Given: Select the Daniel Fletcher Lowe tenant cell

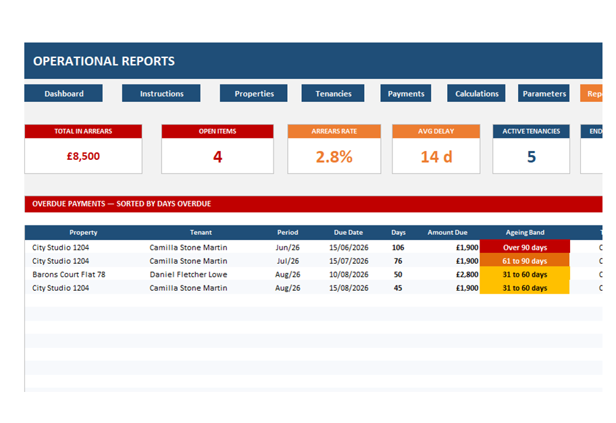Looking at the screenshot, I should point(188,275).
